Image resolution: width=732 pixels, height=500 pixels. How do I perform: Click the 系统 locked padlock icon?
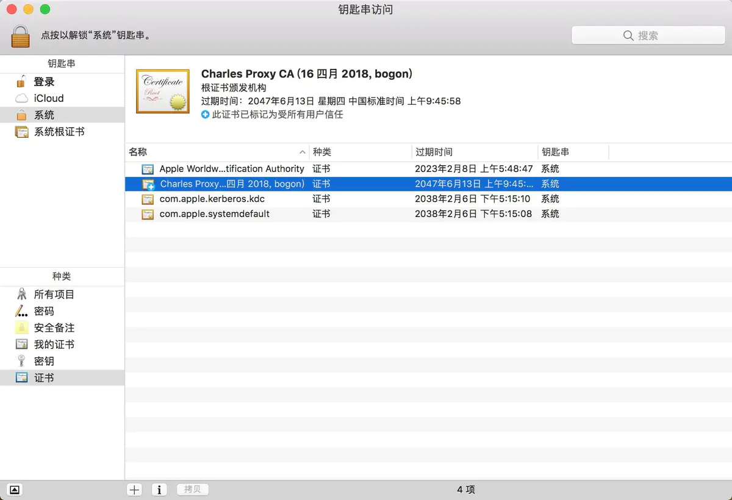click(21, 115)
